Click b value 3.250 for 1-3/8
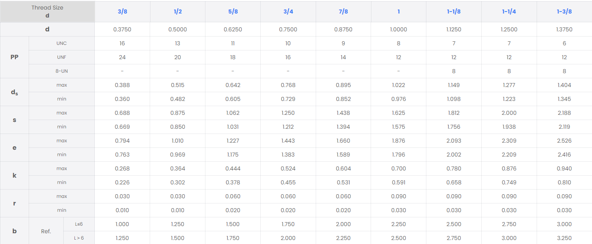This screenshot has width=592, height=244. (x=564, y=238)
